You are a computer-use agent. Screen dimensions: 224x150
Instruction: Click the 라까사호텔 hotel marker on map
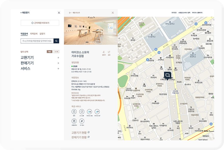(x=134, y=75)
